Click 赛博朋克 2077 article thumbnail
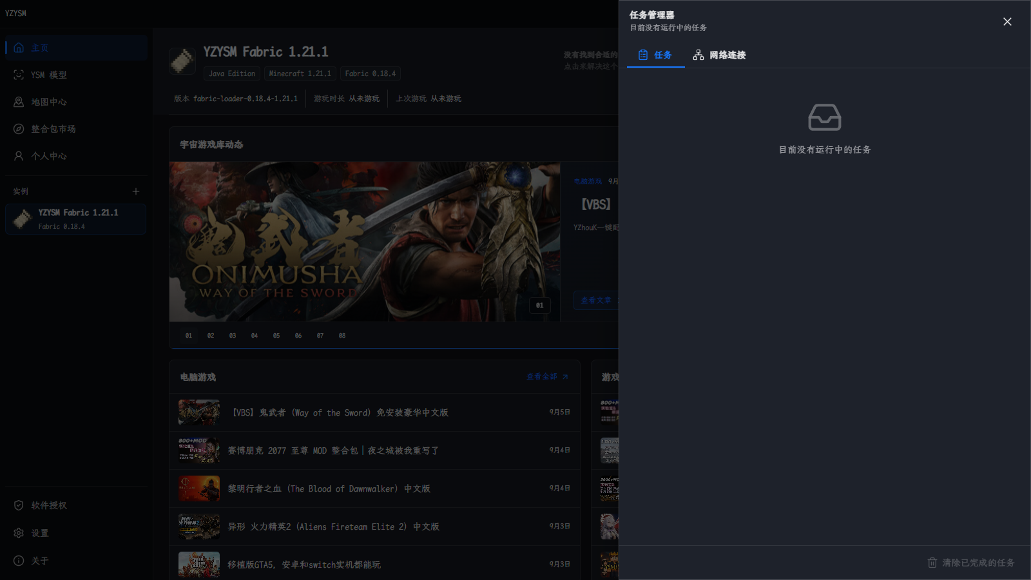The image size is (1031, 580). click(x=199, y=450)
